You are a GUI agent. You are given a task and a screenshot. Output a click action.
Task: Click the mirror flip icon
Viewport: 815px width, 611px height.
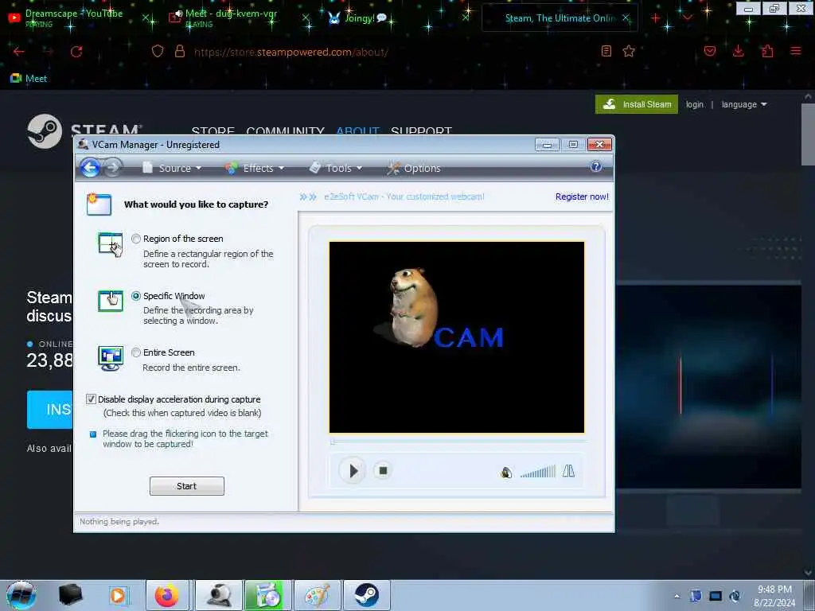point(568,471)
